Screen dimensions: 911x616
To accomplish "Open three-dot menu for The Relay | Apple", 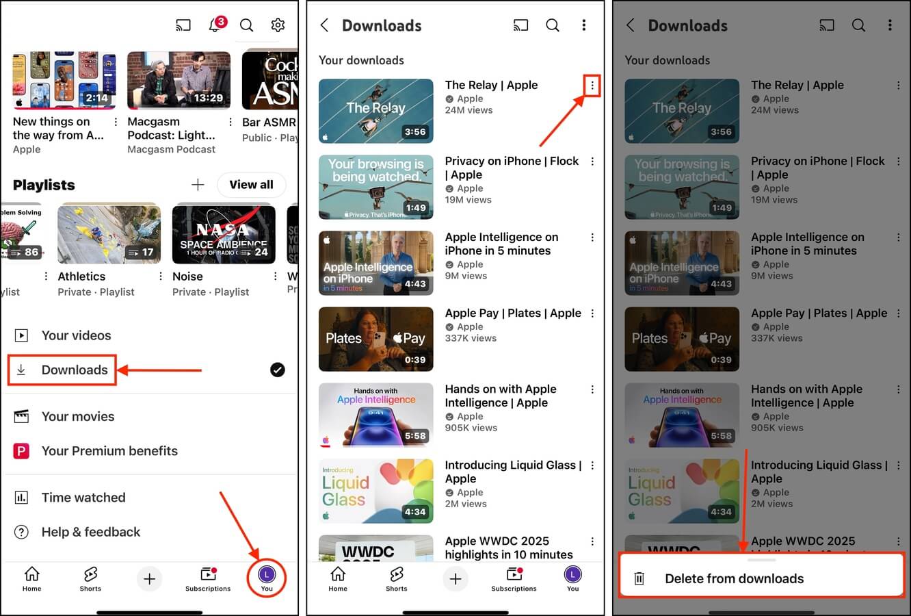I will 592,86.
